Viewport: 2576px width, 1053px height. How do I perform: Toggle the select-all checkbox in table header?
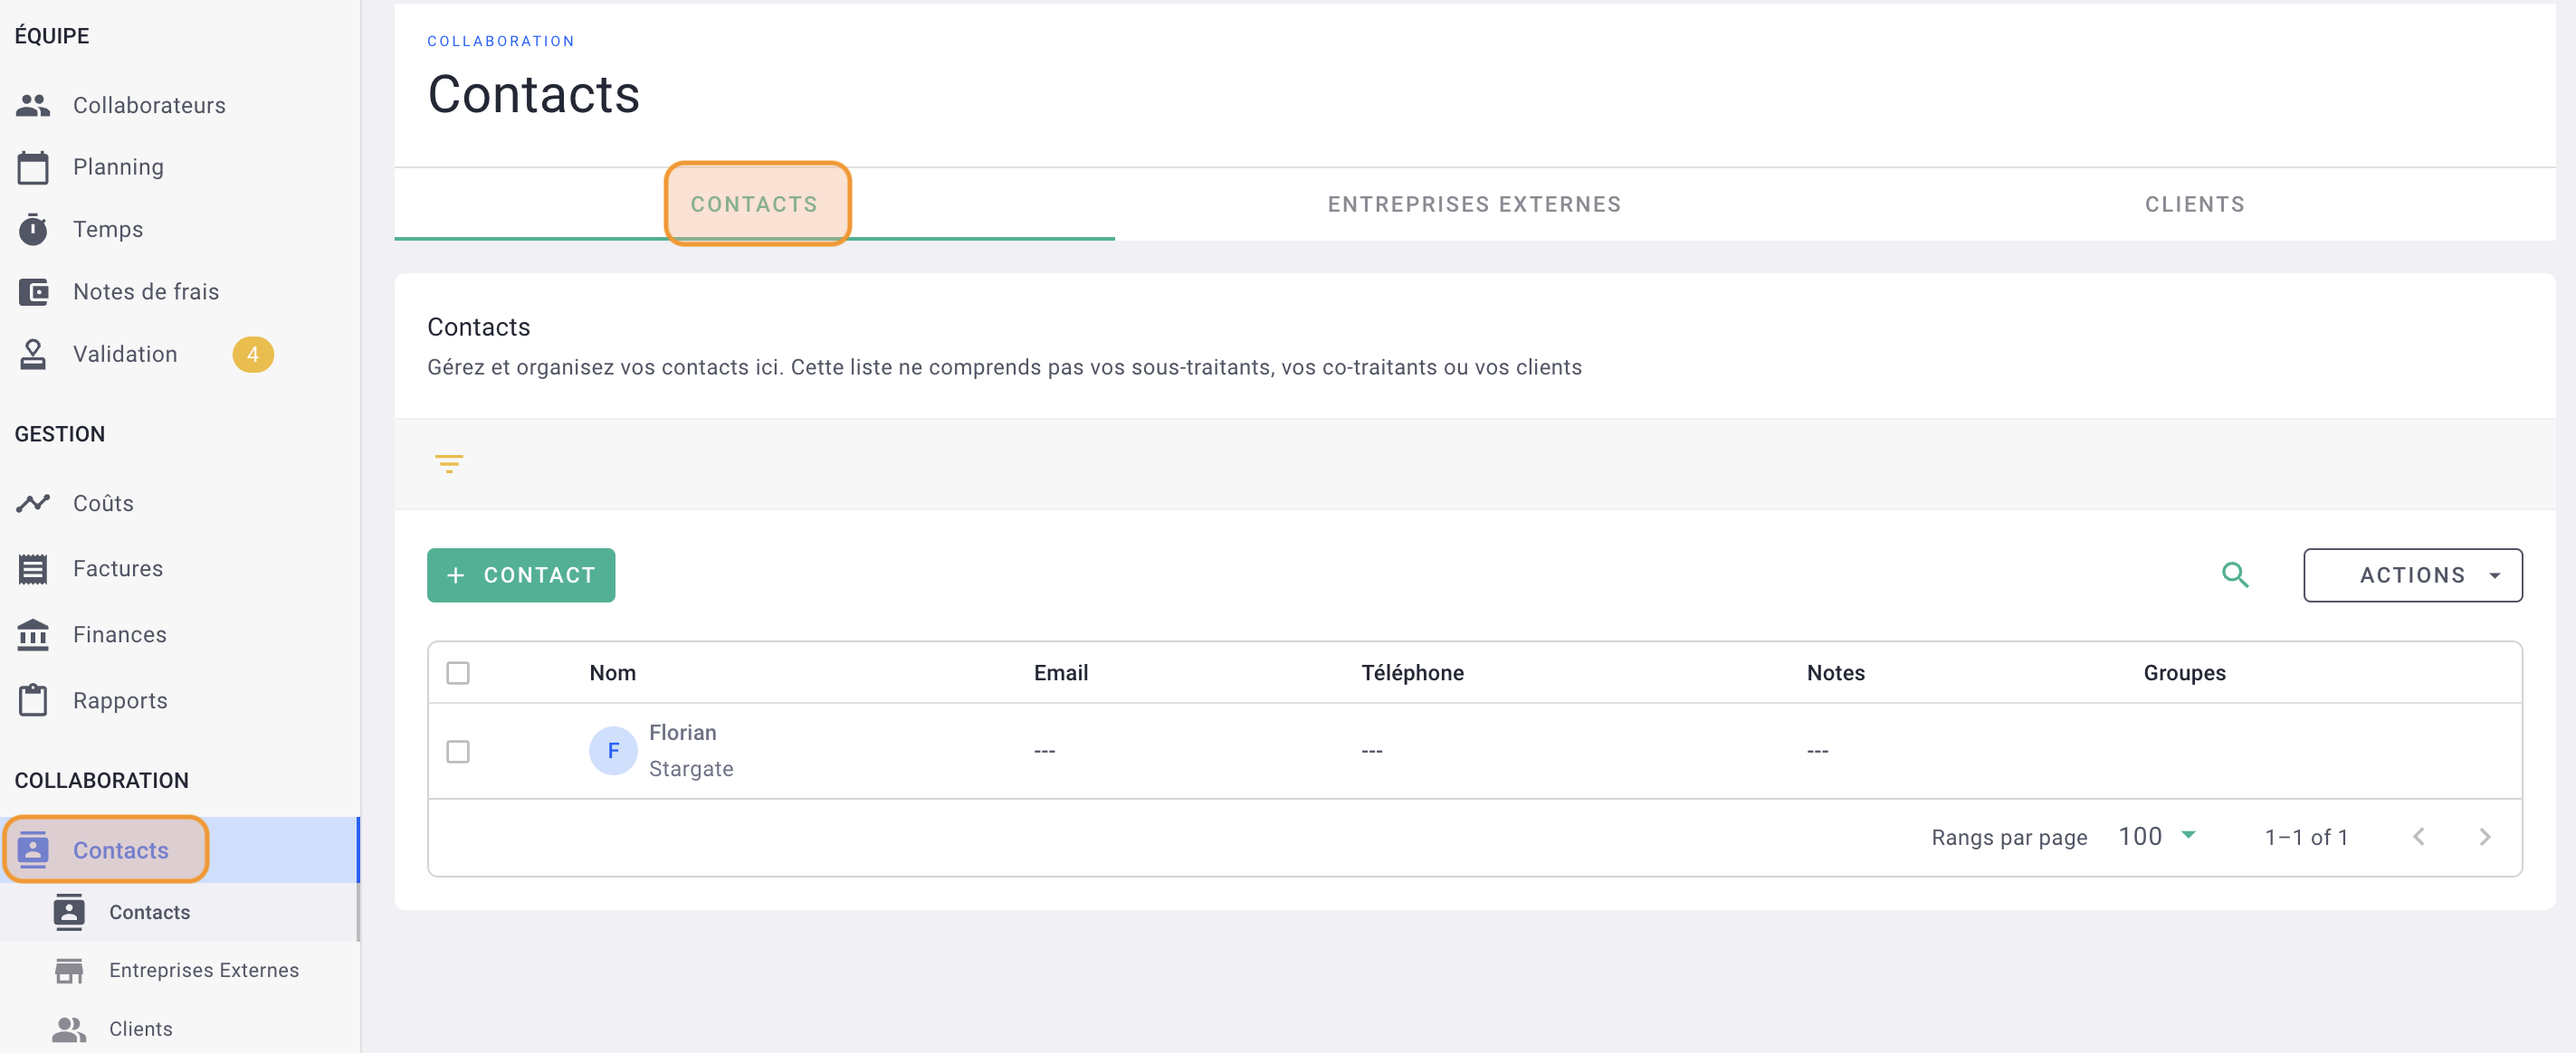point(460,672)
